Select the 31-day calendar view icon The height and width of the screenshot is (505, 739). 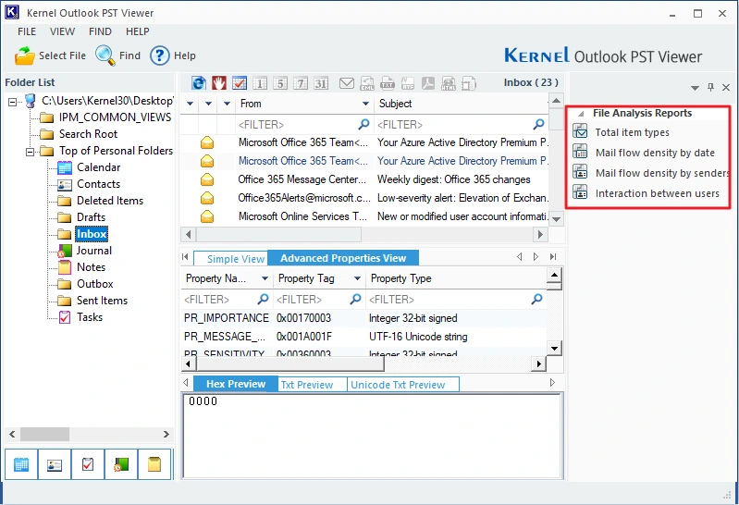tap(321, 83)
